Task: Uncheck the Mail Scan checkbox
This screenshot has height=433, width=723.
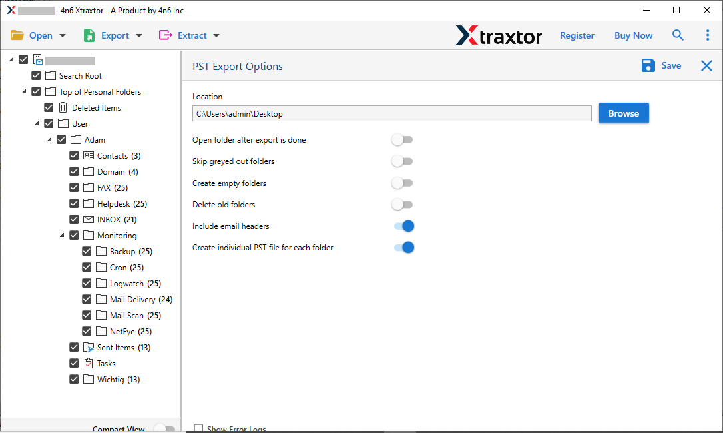Action: (x=87, y=315)
